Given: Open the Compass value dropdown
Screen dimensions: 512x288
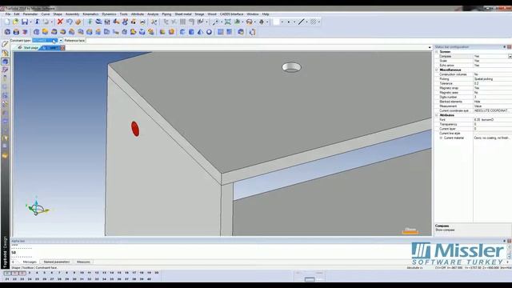Looking at the screenshot, I should click(510, 57).
